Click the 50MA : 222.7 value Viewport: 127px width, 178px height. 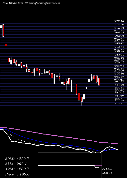(x=17, y=159)
